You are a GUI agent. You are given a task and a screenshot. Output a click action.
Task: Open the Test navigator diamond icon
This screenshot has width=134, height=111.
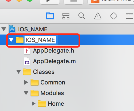coord(114,16)
